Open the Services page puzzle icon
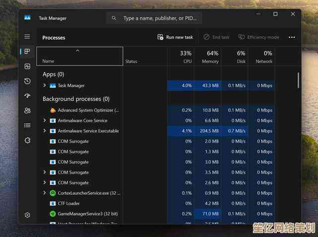318x237 pixels. 27,140
